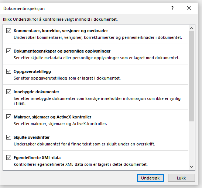Uncheck the Egendefinerte XML-data checkbox
This screenshot has height=188, width=202.
[8, 158]
